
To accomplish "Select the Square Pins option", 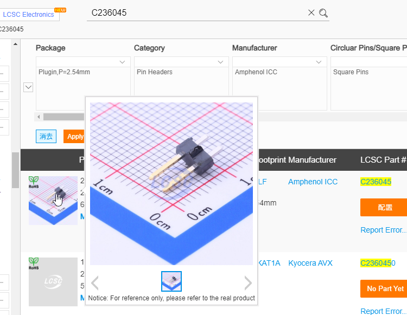I will pos(351,72).
